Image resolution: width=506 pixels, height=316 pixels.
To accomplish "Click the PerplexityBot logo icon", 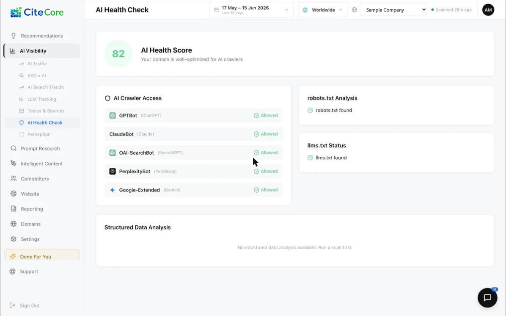I will pyautogui.click(x=112, y=171).
